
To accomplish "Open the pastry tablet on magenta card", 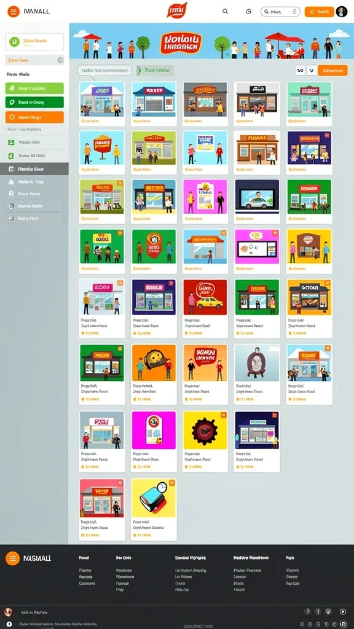I will [x=257, y=251].
